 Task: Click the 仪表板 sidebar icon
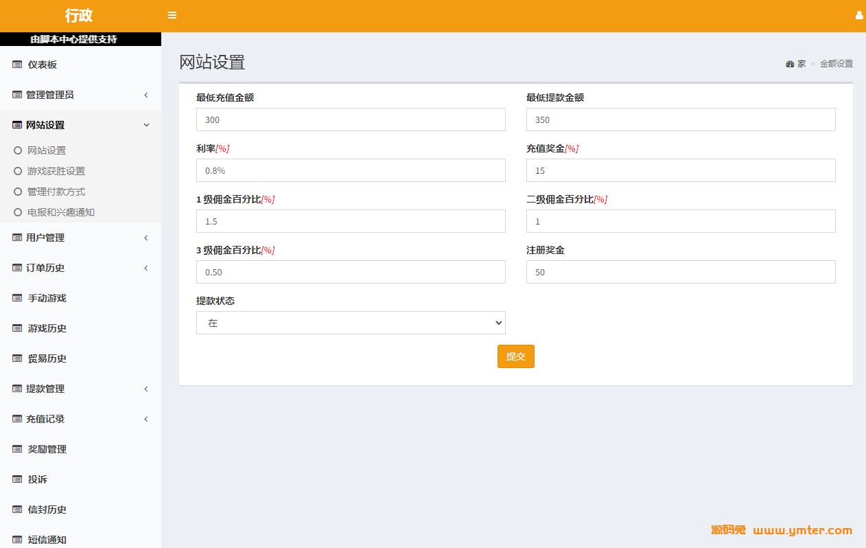(x=17, y=65)
